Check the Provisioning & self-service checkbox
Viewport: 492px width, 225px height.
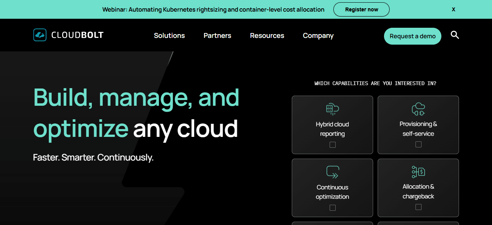coord(418,144)
